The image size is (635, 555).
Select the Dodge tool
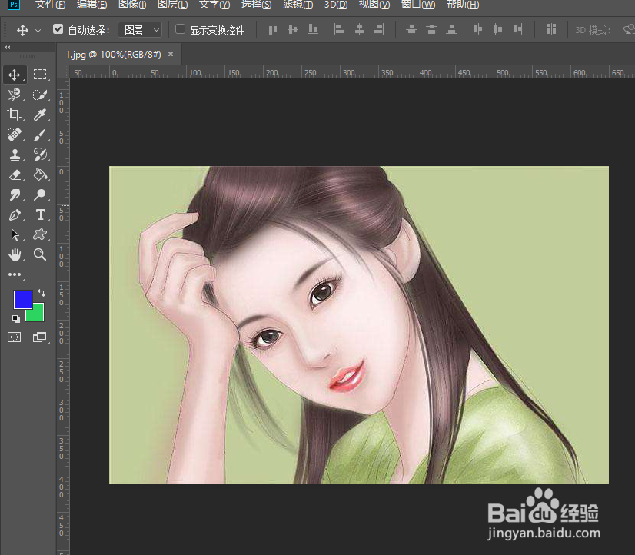(40, 194)
